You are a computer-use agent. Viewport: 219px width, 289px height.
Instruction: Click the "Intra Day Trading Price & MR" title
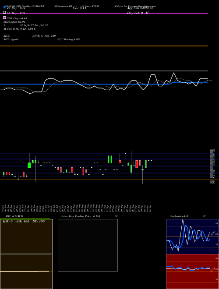click(81, 216)
